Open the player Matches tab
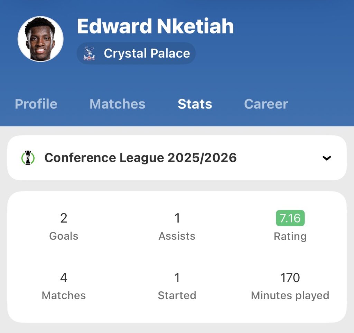Image resolution: width=354 pixels, height=333 pixels. (118, 104)
